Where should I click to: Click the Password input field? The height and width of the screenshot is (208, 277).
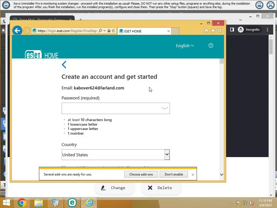tap(116, 108)
